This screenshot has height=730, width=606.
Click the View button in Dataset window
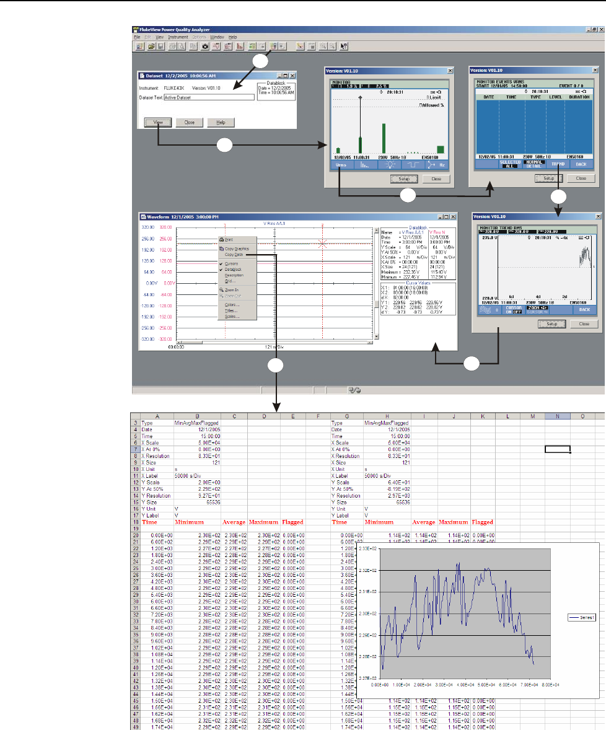coord(158,123)
